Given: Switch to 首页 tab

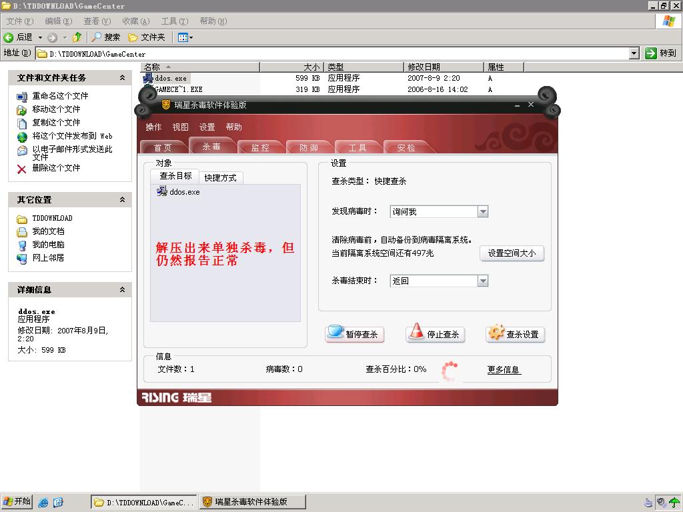Looking at the screenshot, I should (x=163, y=147).
